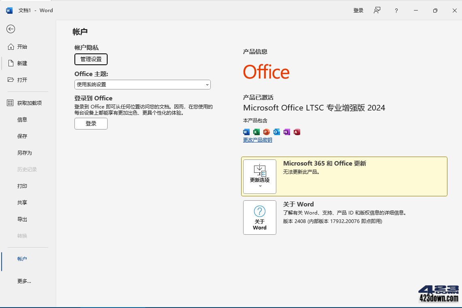Click the Access icon in product list
Image resolution: width=462 pixels, height=308 pixels.
pos(297,132)
